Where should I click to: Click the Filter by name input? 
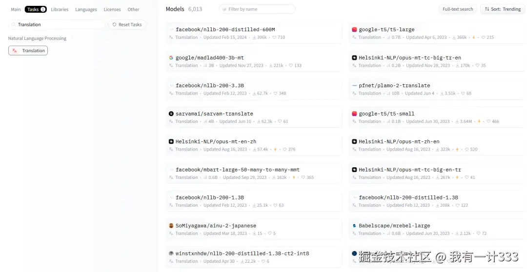tap(257, 9)
